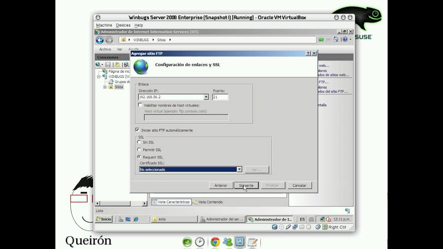
Task: Click the ? help button on the Agregar sitio FTP dialog
Action: pos(308,54)
